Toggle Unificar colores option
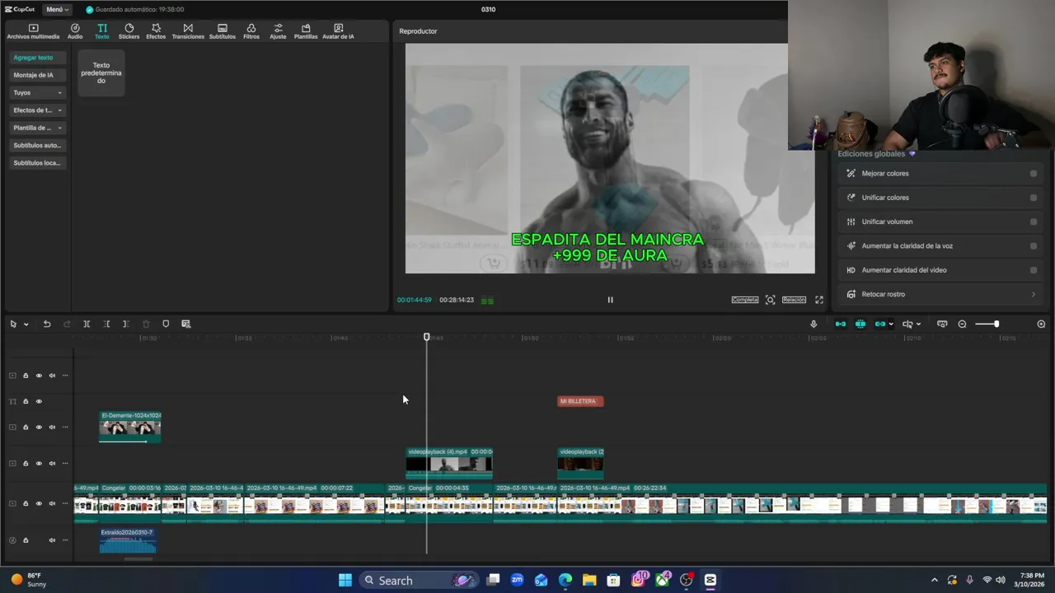 [x=1034, y=198]
